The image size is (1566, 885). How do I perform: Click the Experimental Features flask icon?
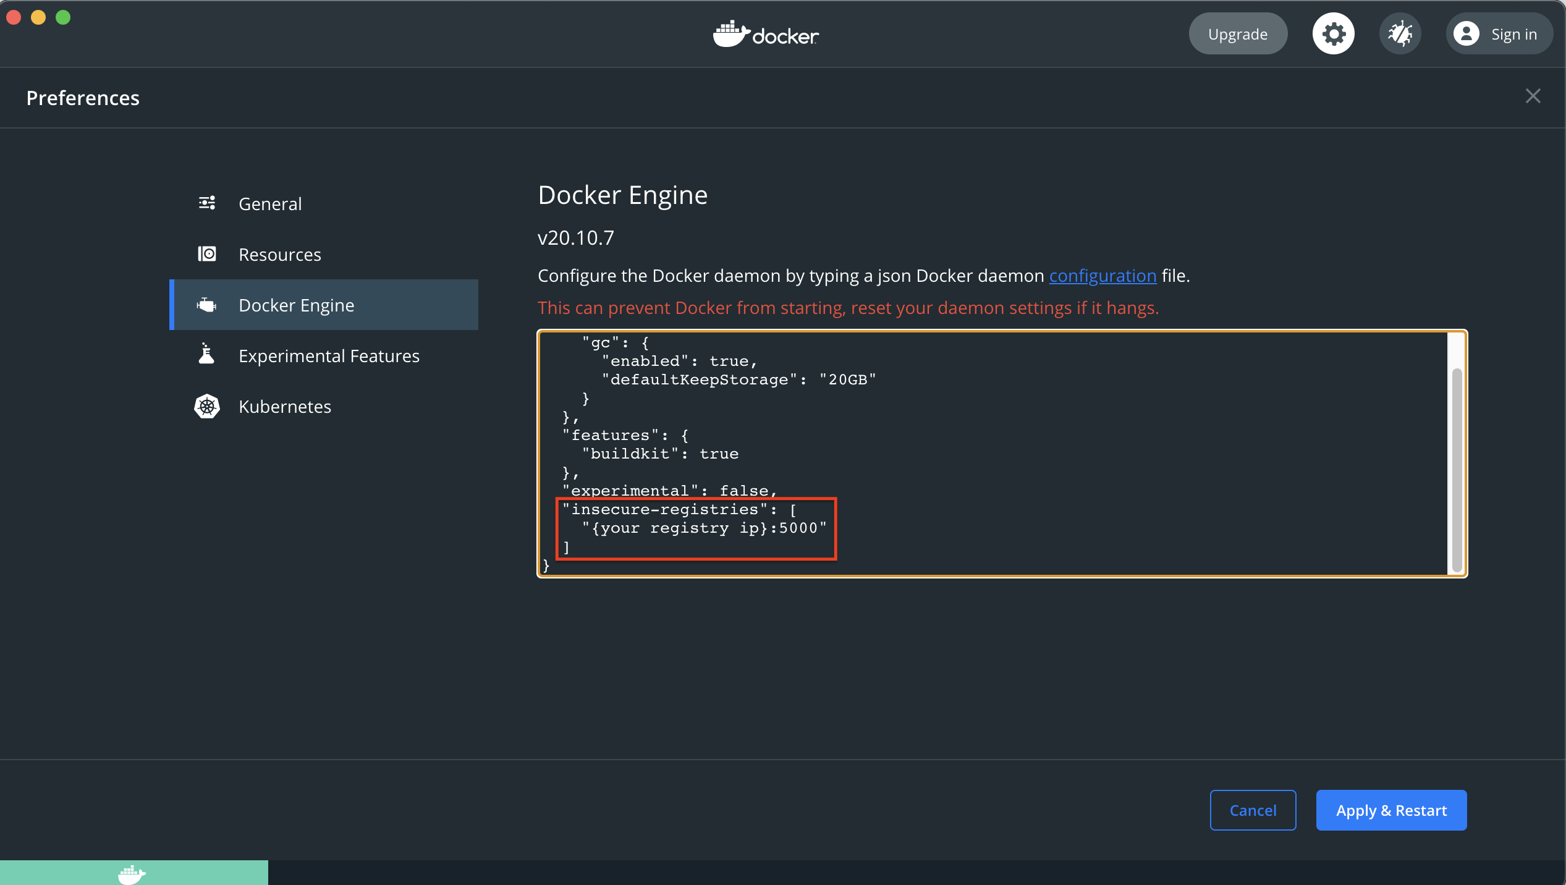click(x=206, y=355)
